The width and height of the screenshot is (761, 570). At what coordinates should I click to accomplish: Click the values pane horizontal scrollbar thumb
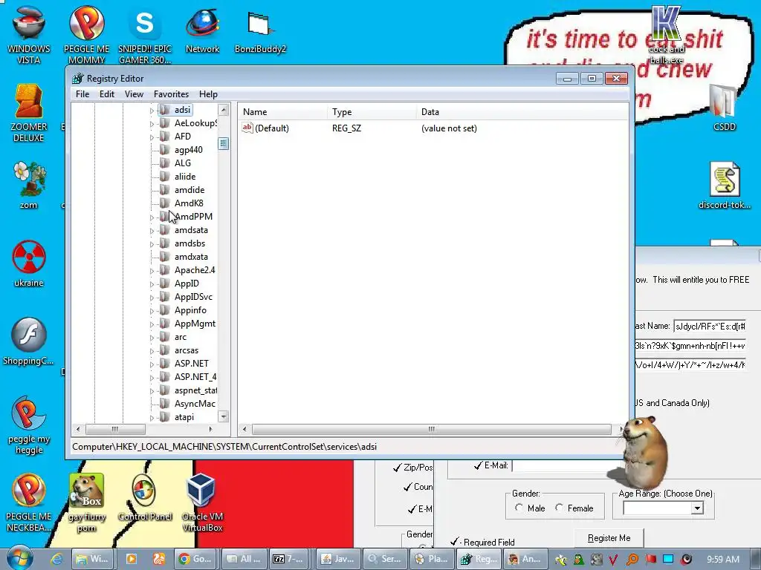(x=432, y=429)
